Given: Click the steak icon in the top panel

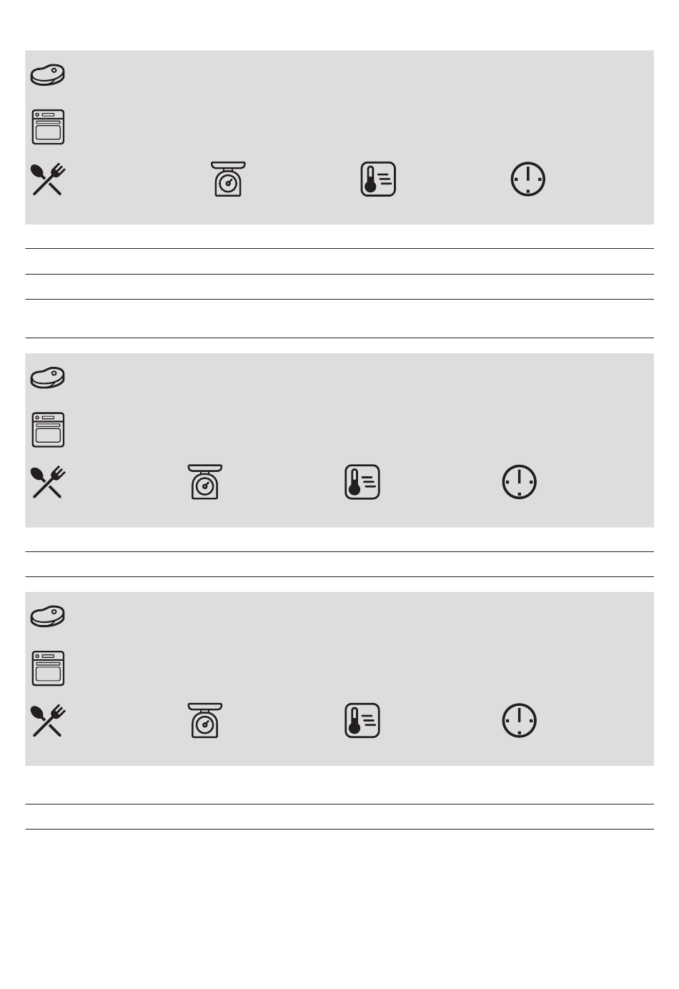Looking at the screenshot, I should click(48, 75).
